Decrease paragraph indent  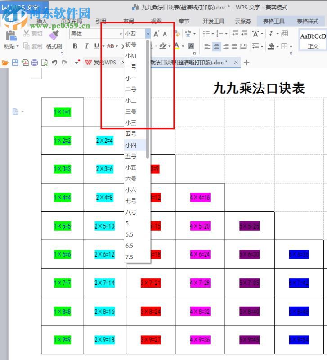coord(235,34)
